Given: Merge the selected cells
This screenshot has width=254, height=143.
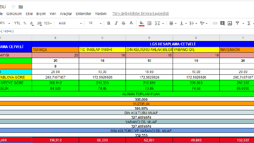Looking at the screenshot, I should 157,23.
